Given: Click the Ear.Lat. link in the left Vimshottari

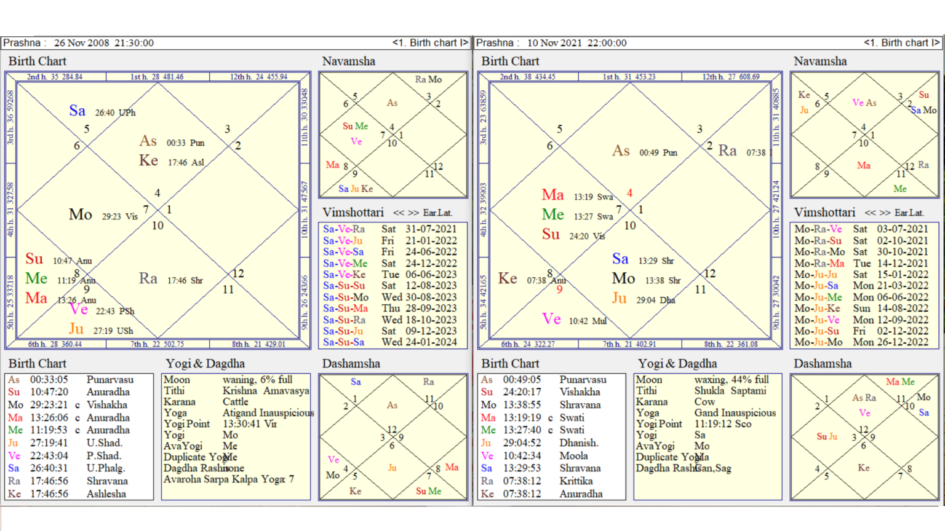Looking at the screenshot, I should [438, 213].
